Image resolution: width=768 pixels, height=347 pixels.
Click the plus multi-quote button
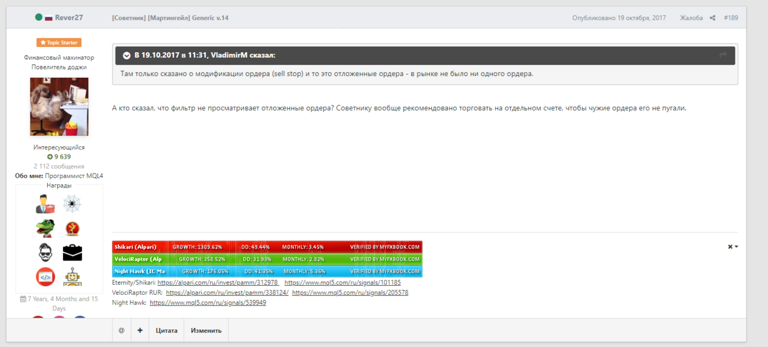tap(140, 330)
